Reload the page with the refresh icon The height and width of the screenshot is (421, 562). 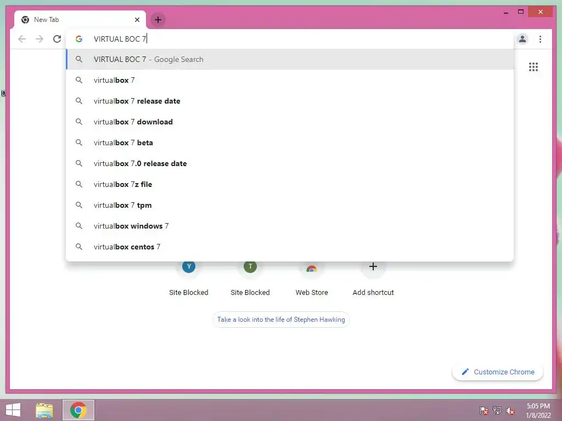(x=57, y=39)
